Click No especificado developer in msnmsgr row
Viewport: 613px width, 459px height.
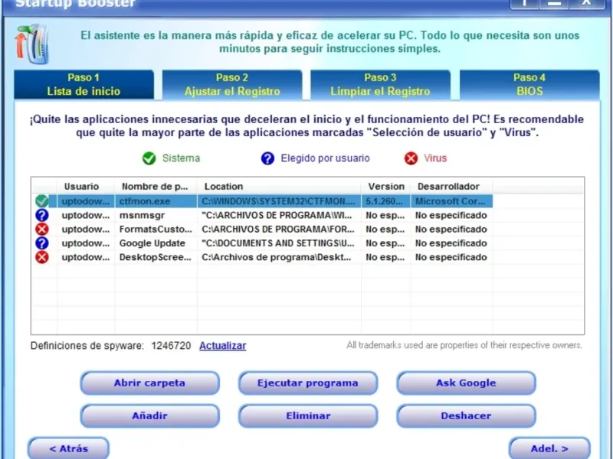click(x=451, y=215)
